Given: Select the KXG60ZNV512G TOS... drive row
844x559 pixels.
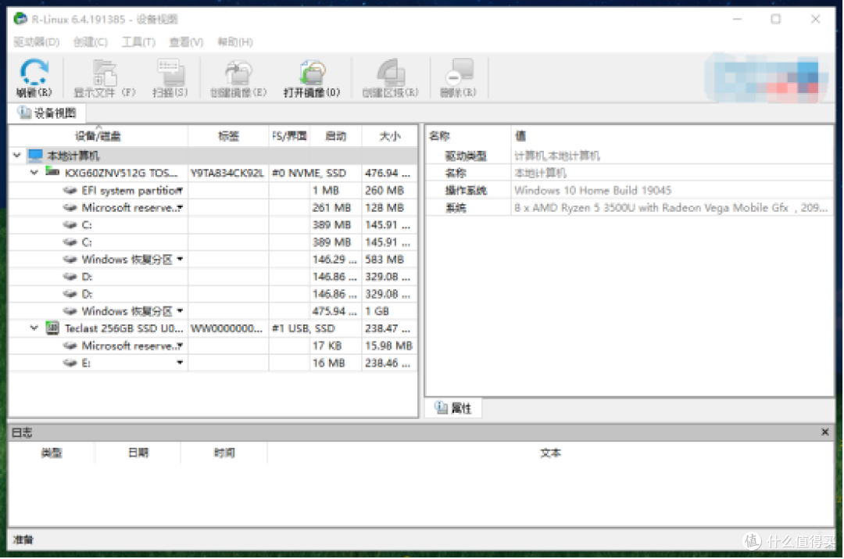Looking at the screenshot, I should 213,173.
